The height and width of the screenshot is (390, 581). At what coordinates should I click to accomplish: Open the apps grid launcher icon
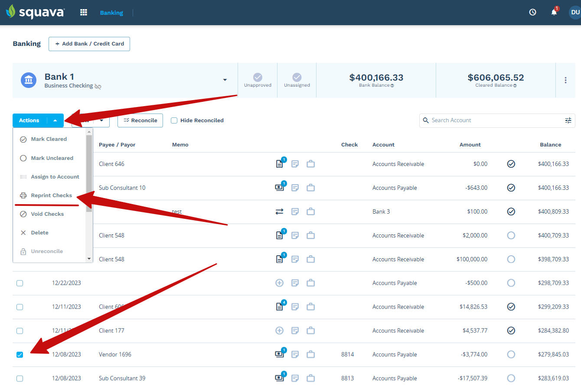point(84,13)
